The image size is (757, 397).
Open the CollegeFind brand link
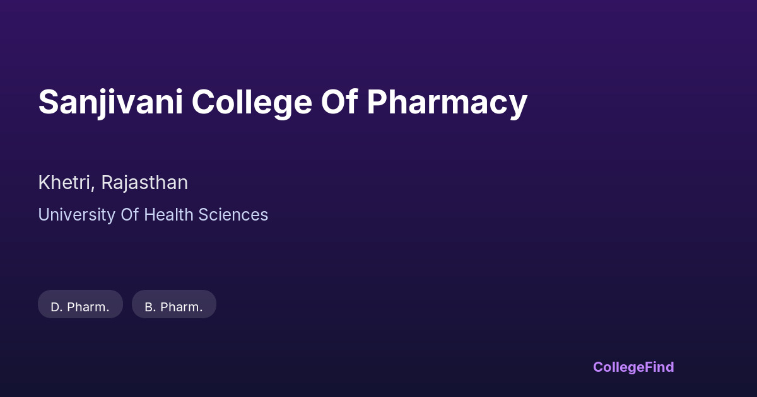point(633,367)
